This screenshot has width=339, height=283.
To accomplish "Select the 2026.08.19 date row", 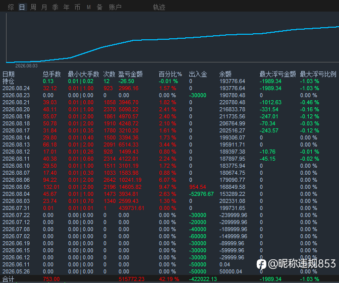I will coord(16,116).
